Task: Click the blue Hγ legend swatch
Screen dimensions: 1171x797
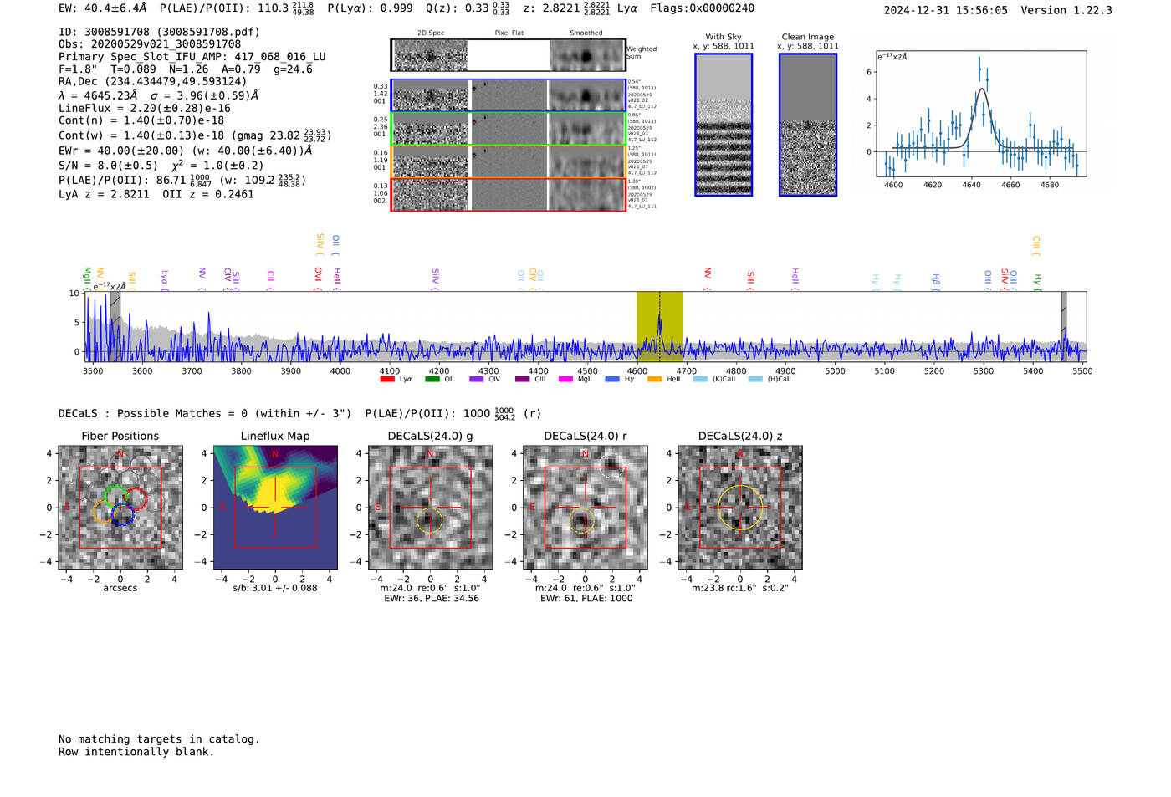Action: tap(612, 380)
